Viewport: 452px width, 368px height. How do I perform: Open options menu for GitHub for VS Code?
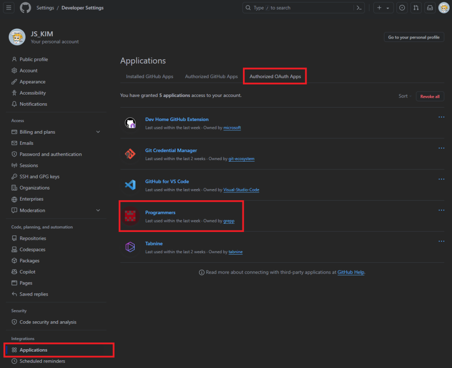[x=441, y=179]
